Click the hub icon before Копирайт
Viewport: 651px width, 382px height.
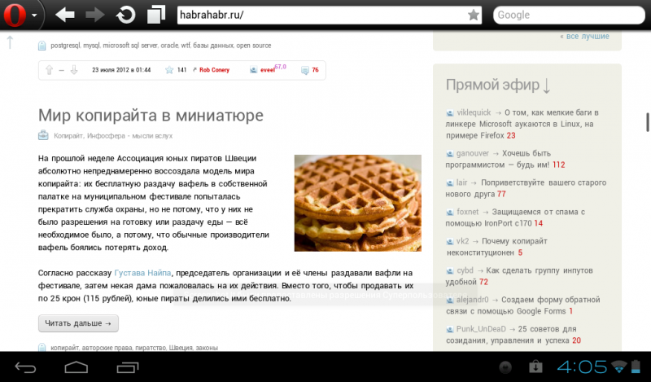pyautogui.click(x=43, y=135)
